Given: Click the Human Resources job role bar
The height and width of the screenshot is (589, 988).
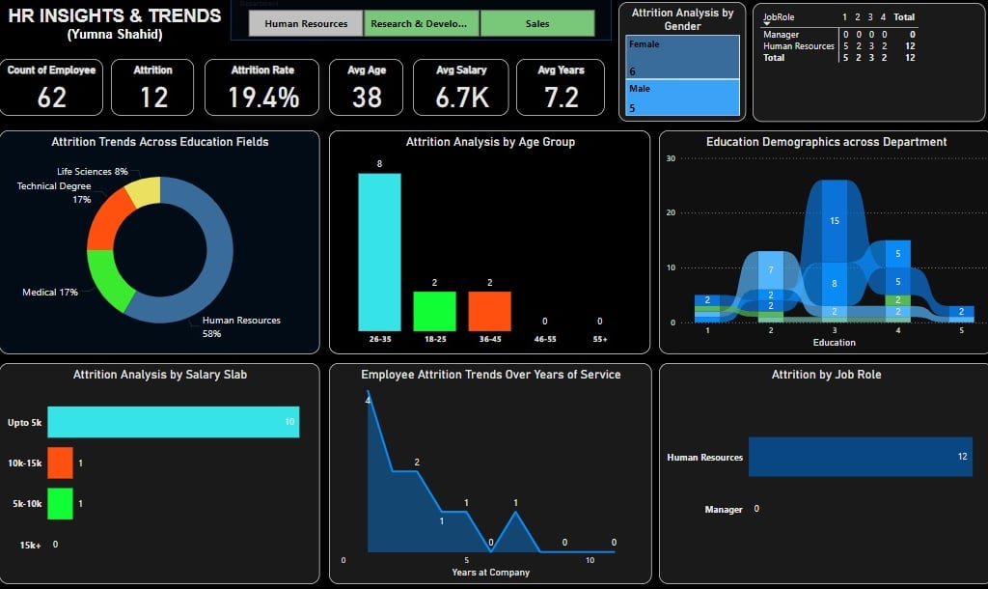Looking at the screenshot, I should [x=860, y=457].
